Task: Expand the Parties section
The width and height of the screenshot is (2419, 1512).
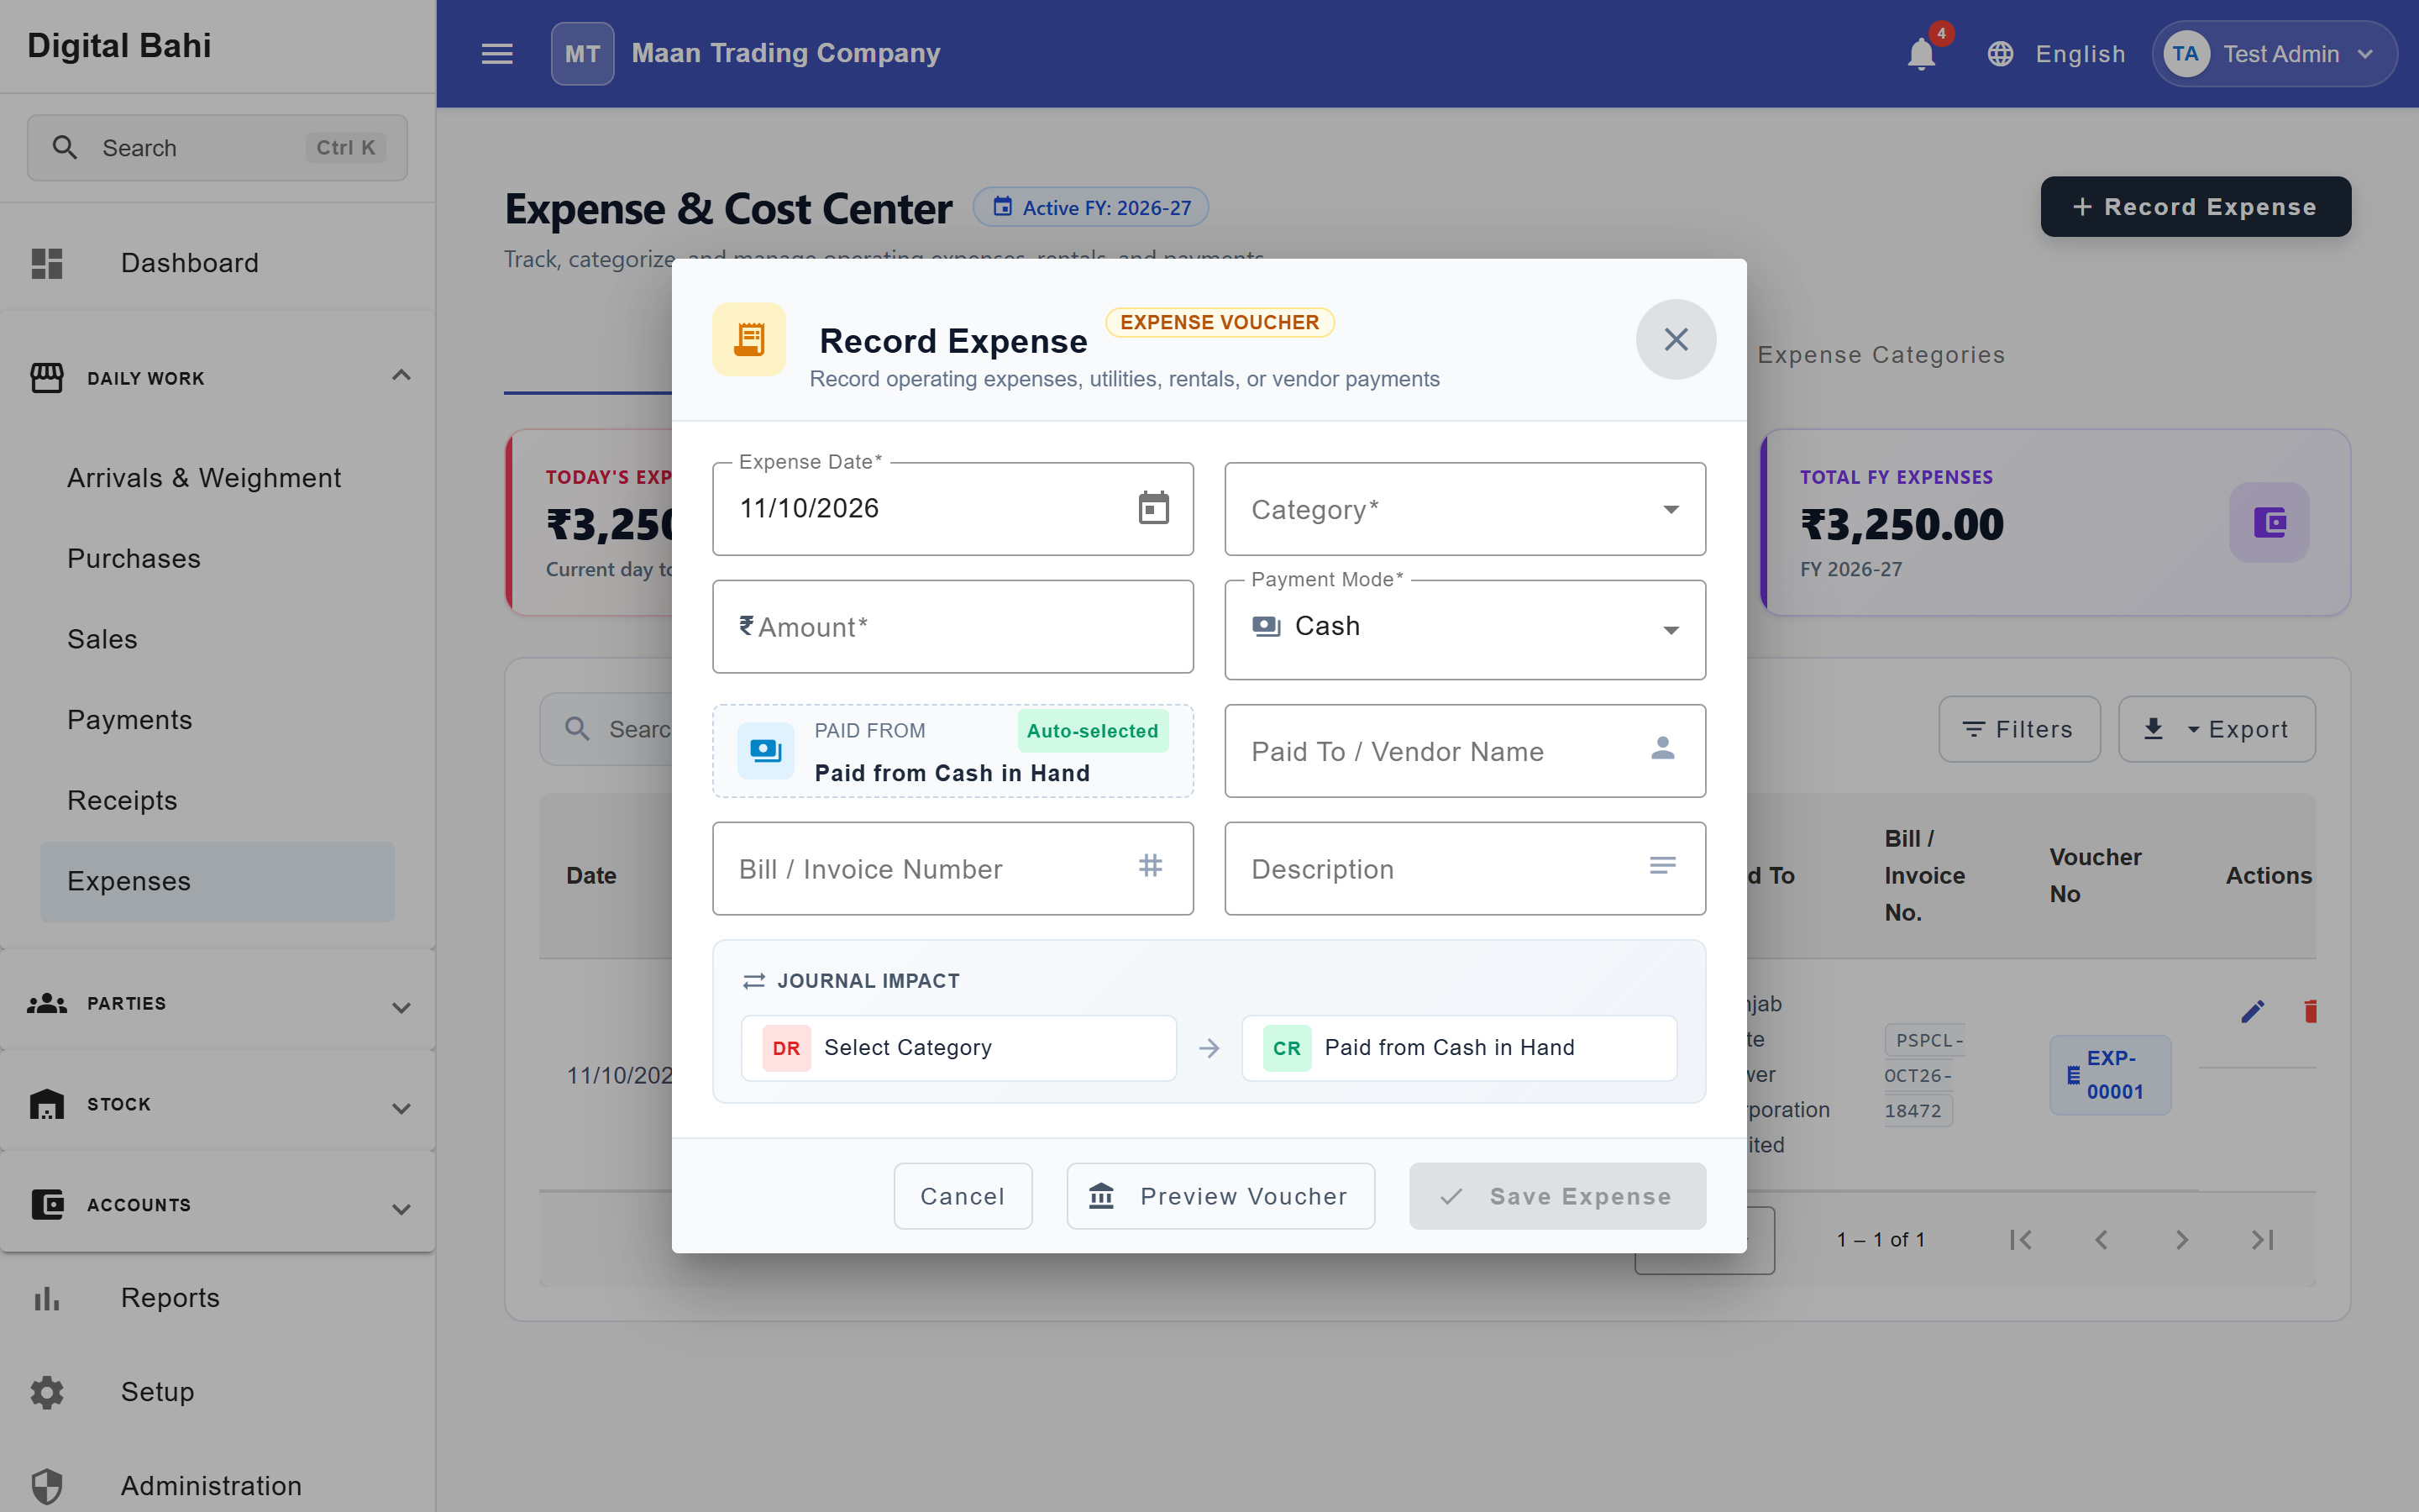Action: (218, 1003)
